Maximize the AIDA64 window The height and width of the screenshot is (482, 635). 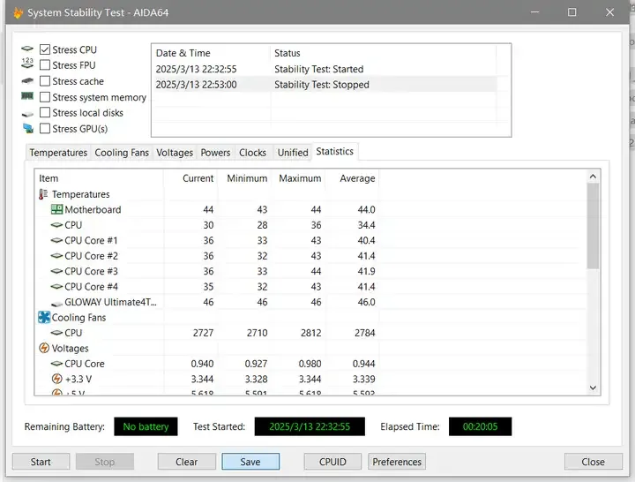pyautogui.click(x=571, y=12)
